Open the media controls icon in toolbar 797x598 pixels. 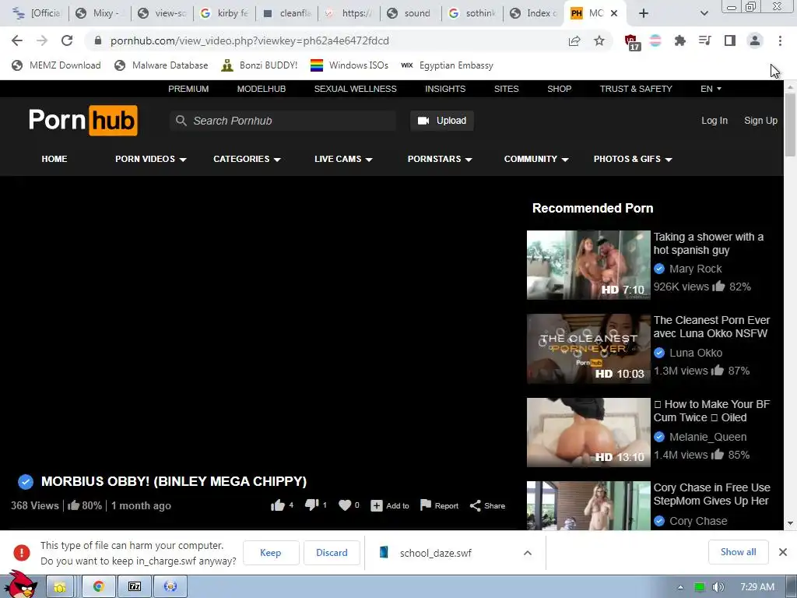pyautogui.click(x=704, y=40)
